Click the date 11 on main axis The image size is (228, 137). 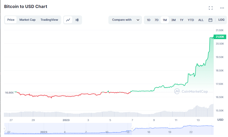coord(176,120)
